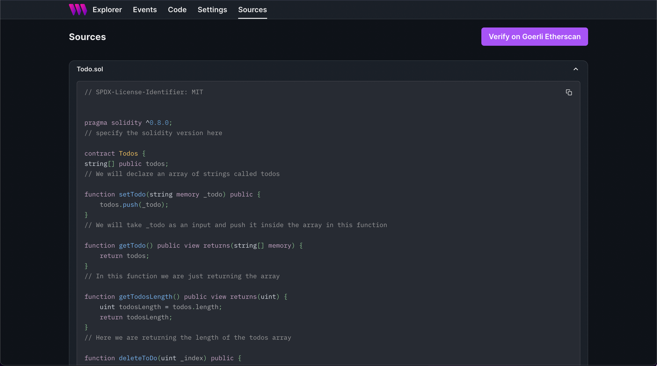Screen dimensions: 657x366
Task: Click the Code navigation tab
Action: (177, 10)
